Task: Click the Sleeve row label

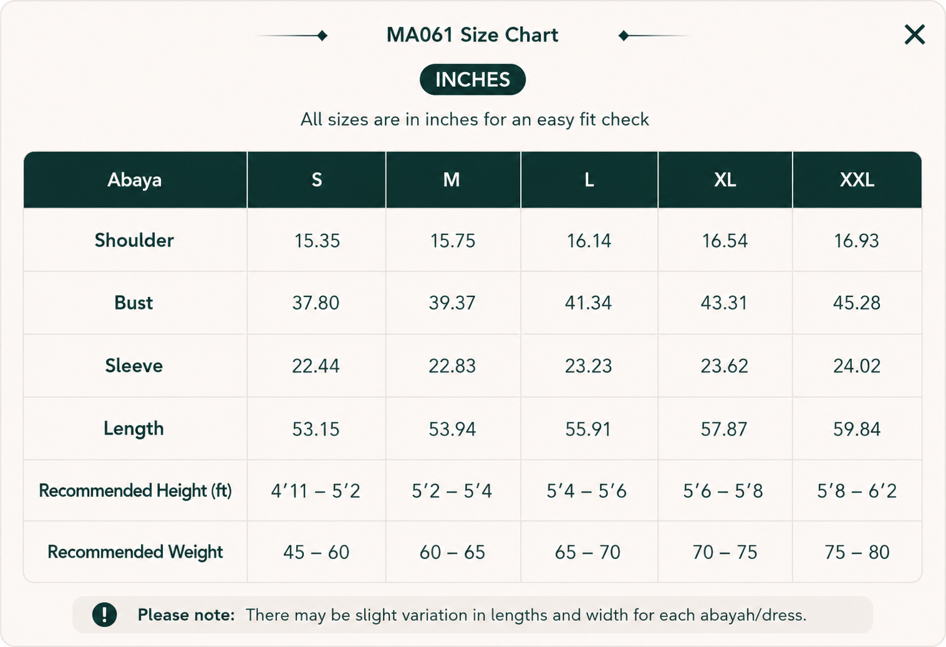Action: click(x=134, y=366)
